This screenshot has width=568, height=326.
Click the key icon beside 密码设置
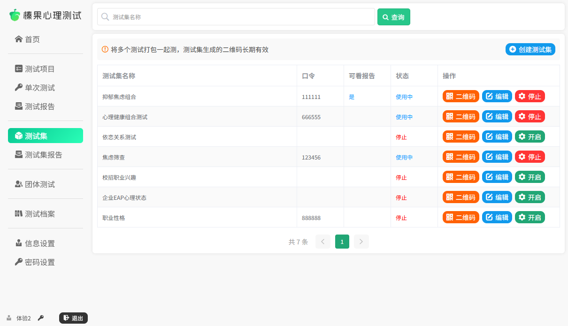19,262
